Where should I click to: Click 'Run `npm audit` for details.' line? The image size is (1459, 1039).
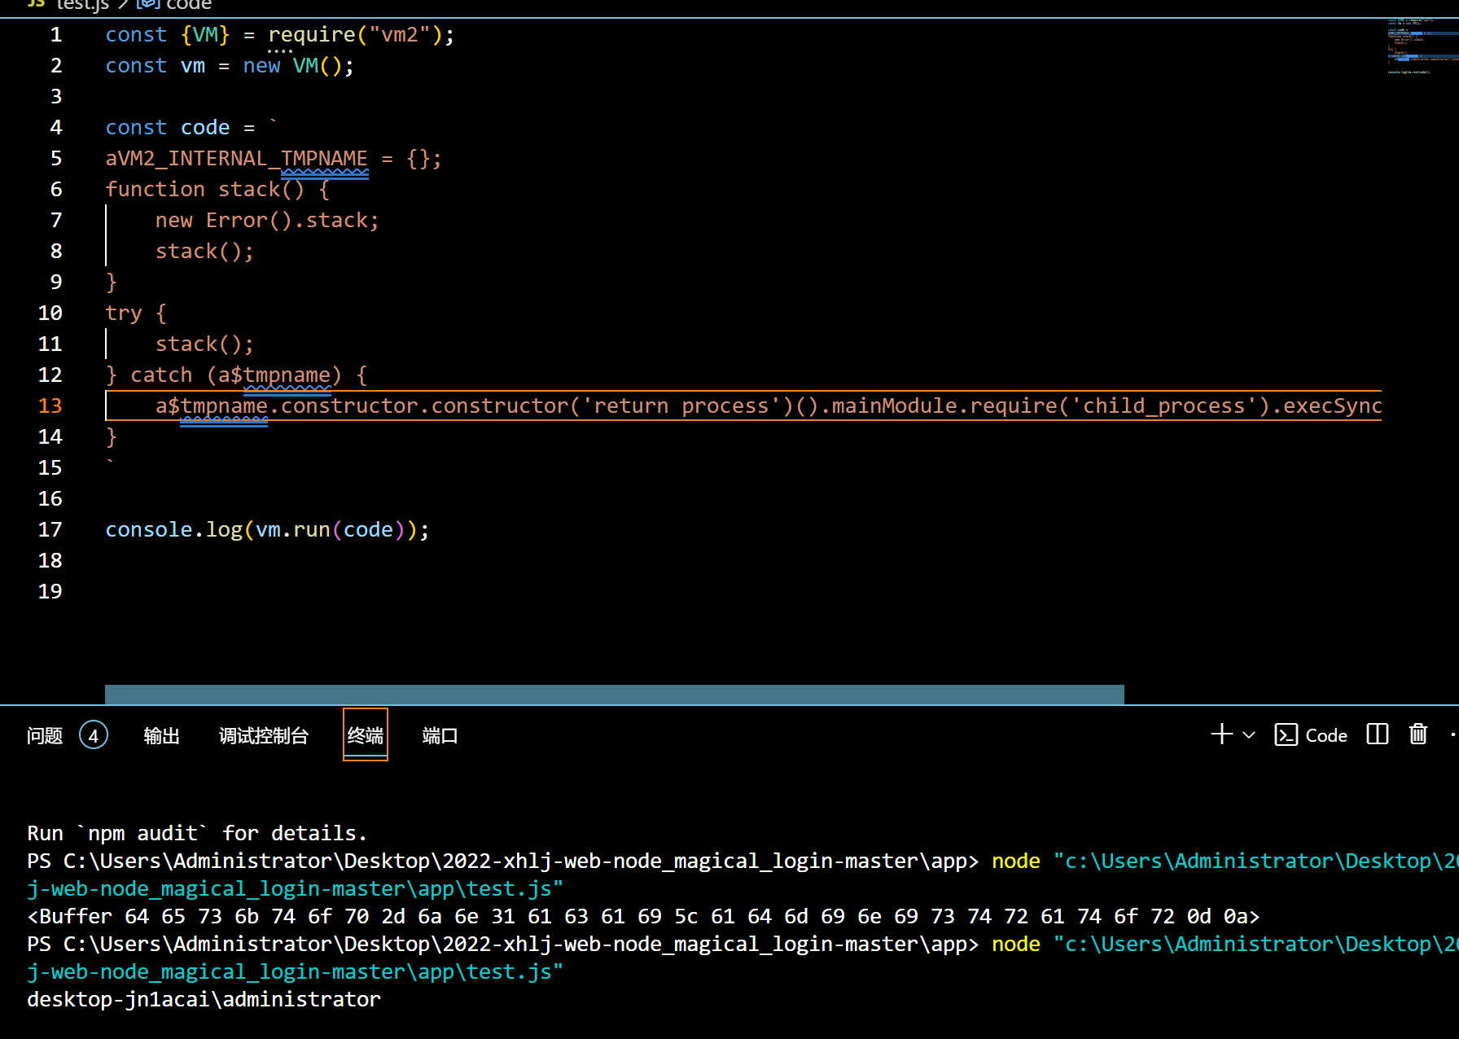pos(197,833)
